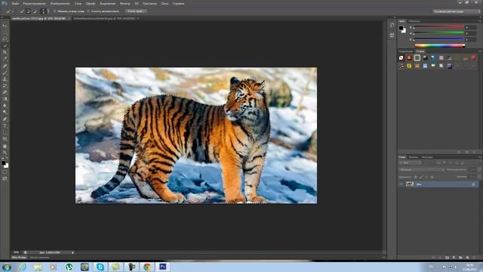Select the Dodge tool
This screenshot has height=272, width=483.
click(x=5, y=113)
